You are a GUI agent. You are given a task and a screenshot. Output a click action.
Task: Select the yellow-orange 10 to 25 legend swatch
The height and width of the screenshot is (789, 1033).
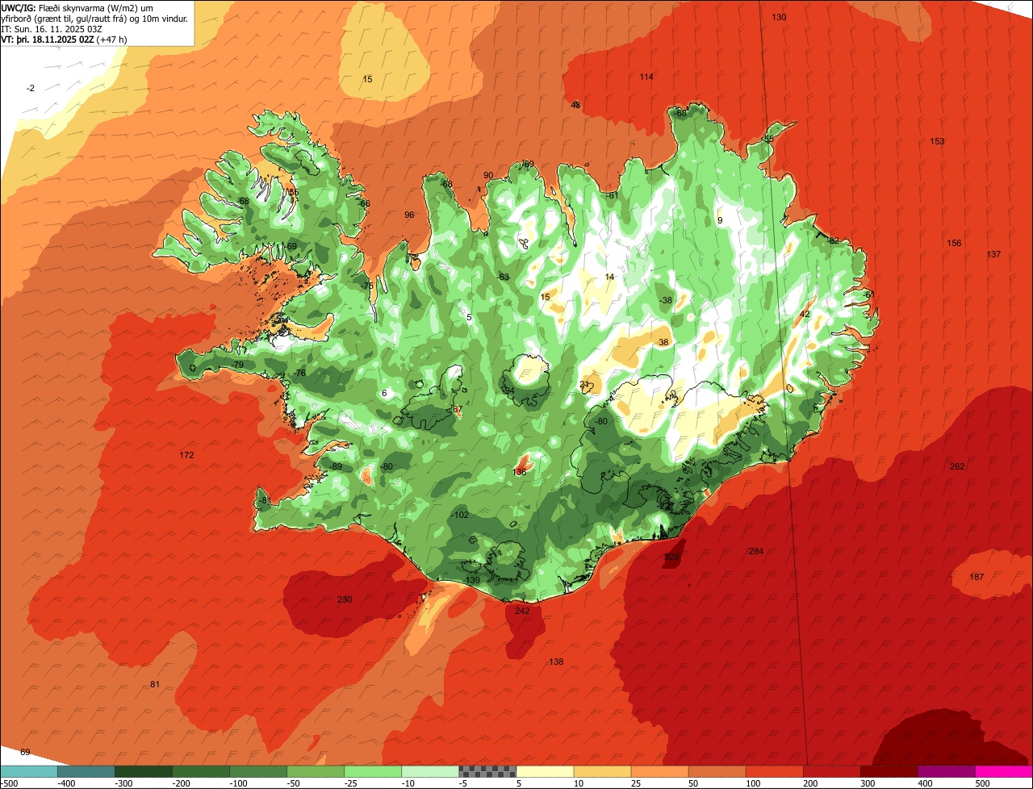tap(603, 771)
